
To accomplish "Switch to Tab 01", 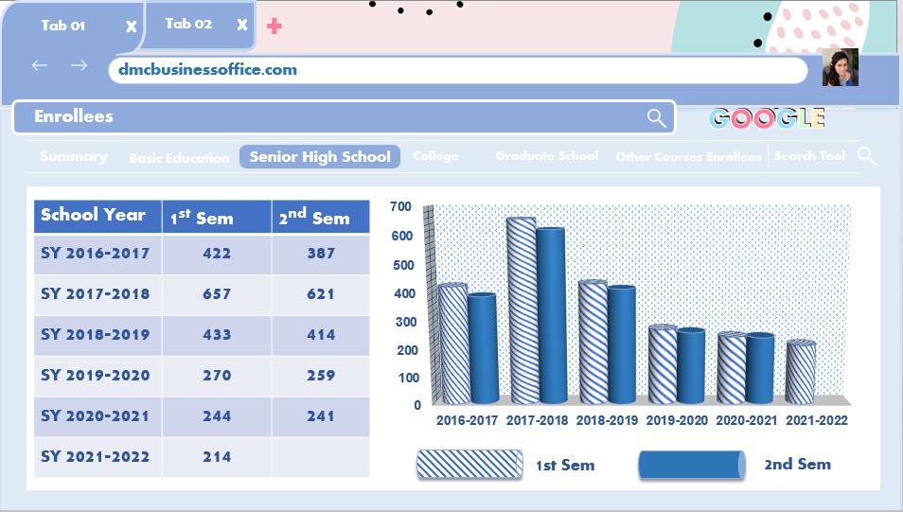I will pyautogui.click(x=63, y=26).
